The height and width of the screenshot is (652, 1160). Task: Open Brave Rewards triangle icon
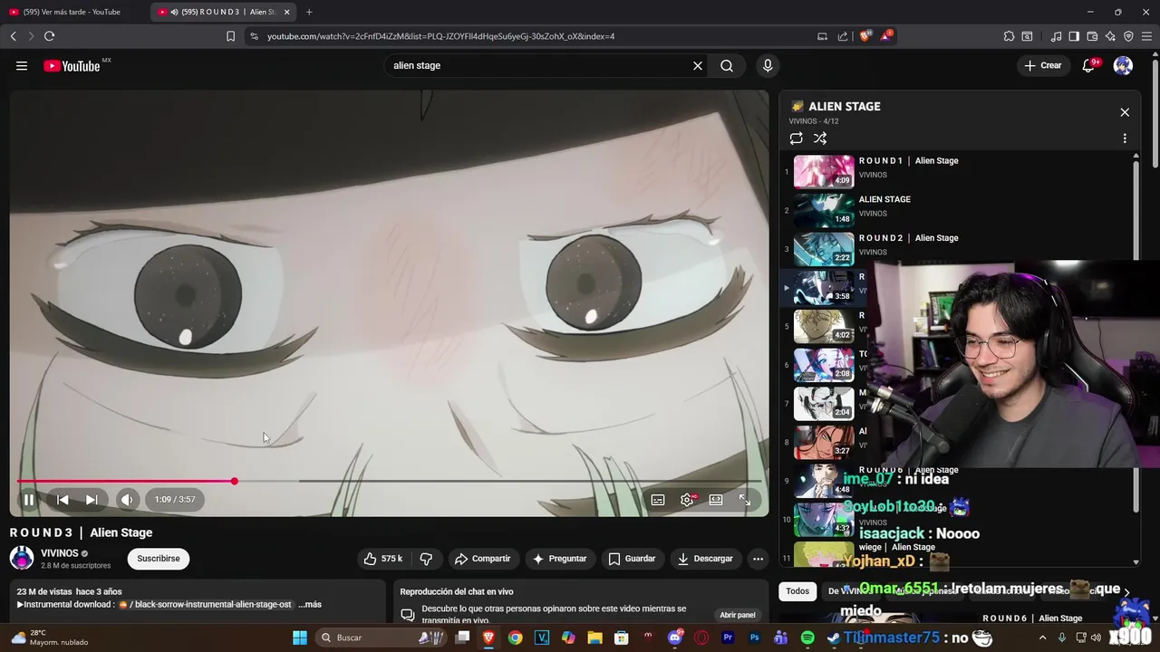point(887,36)
